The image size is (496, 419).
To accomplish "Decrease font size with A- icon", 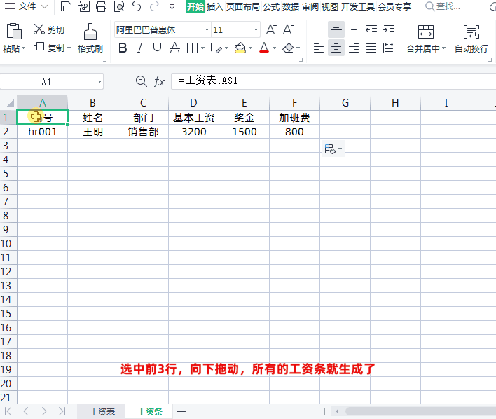I will pyautogui.click(x=288, y=29).
